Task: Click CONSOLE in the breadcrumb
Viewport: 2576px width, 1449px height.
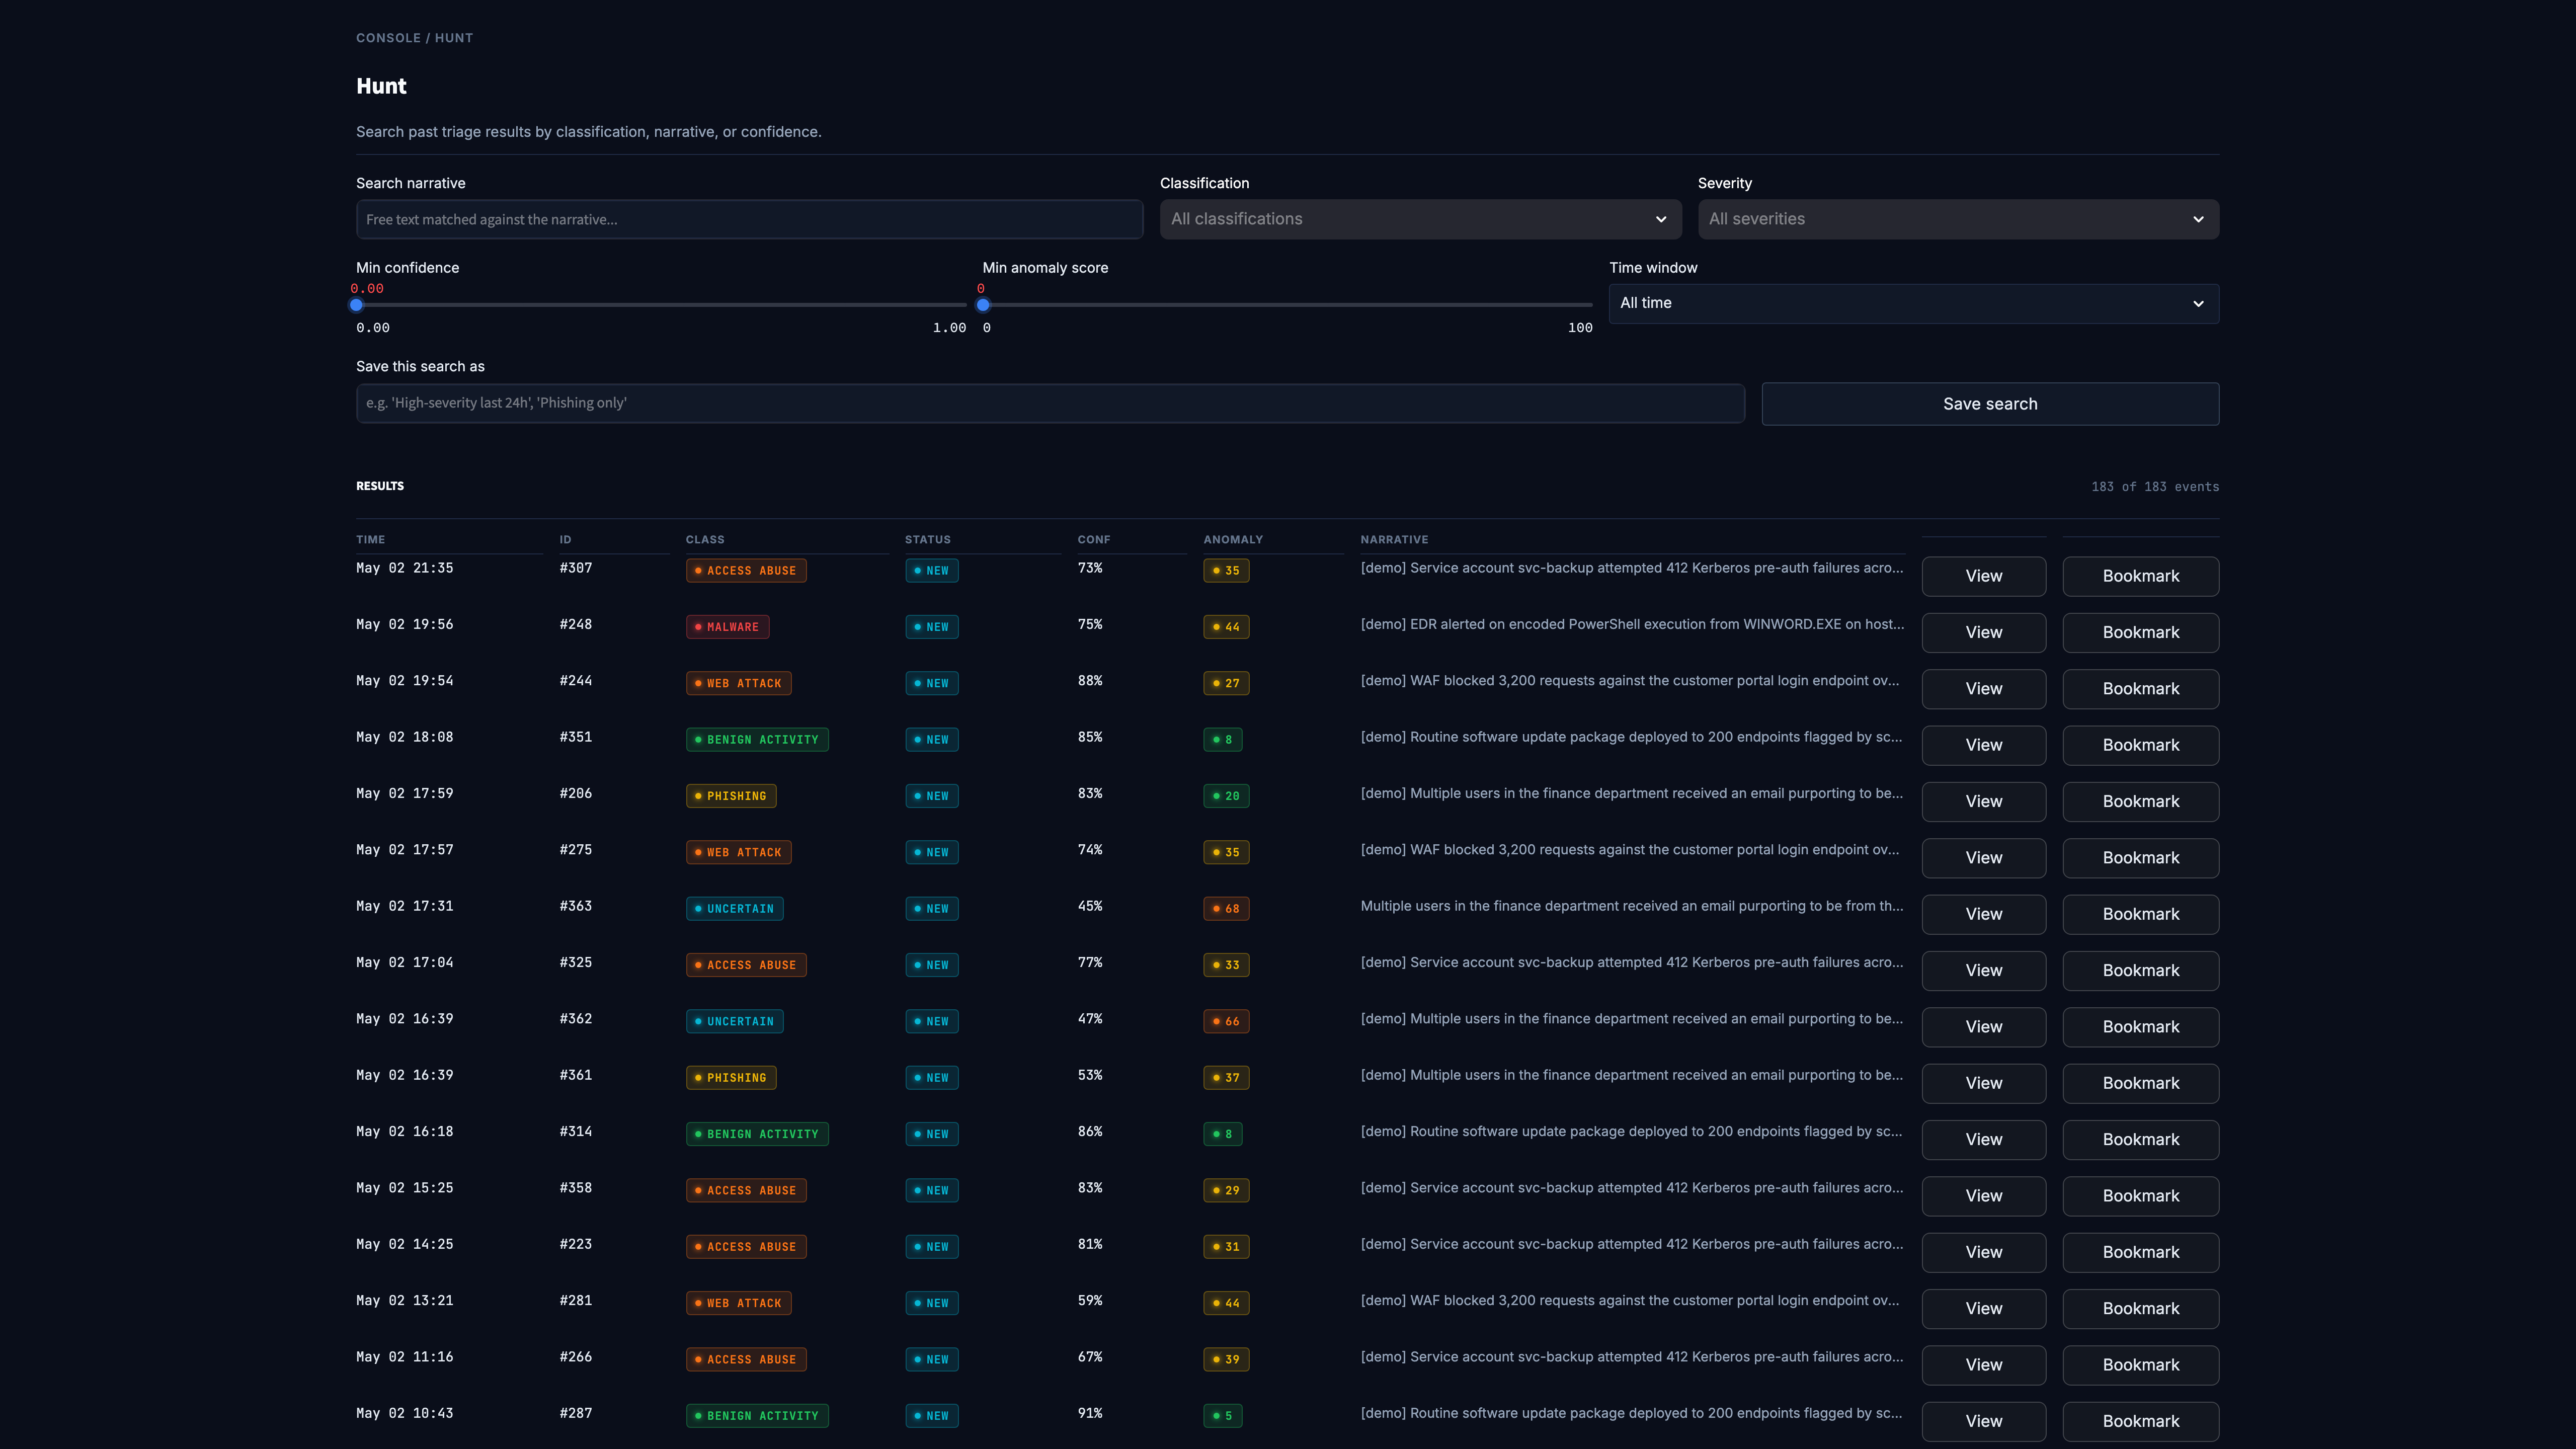Action: click(388, 38)
